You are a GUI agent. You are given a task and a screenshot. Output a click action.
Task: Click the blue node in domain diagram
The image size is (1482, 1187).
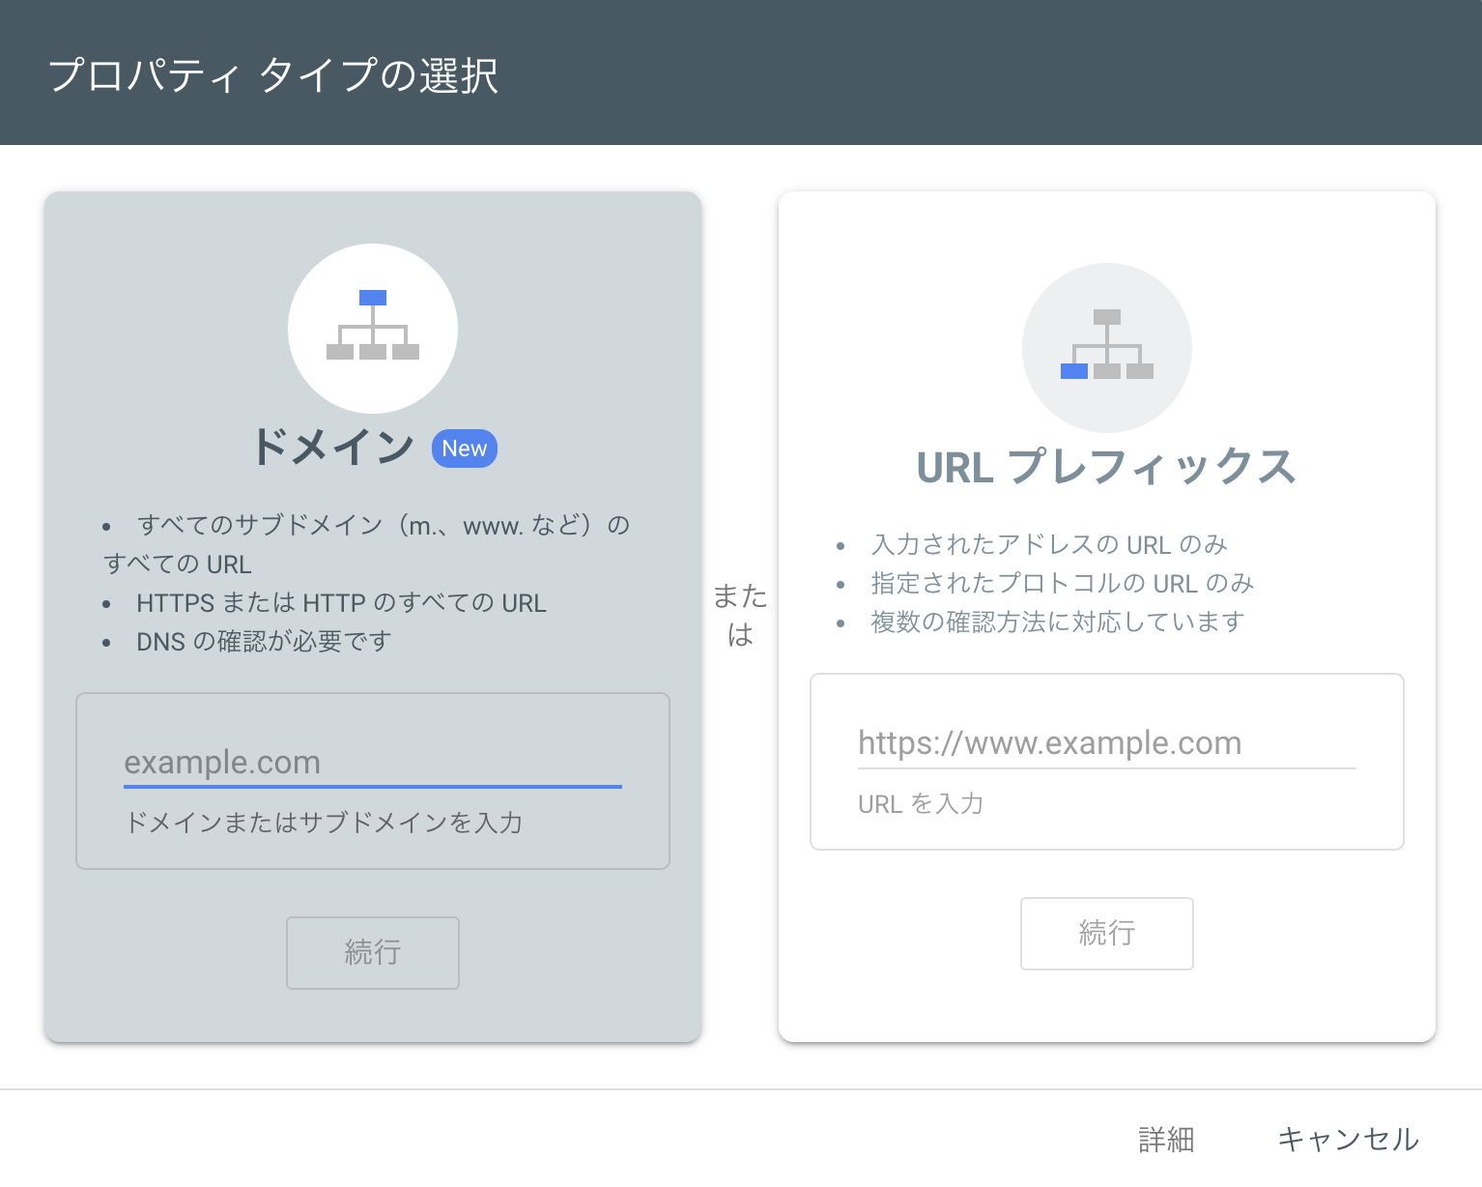(373, 298)
